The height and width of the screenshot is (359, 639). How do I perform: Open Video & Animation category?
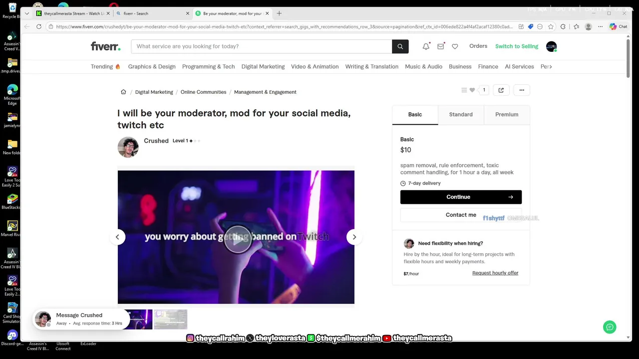coord(315,66)
